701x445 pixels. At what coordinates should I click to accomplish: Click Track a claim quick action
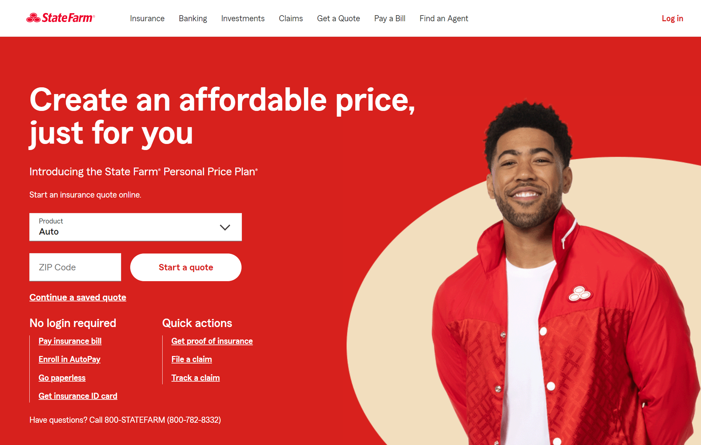pos(195,378)
